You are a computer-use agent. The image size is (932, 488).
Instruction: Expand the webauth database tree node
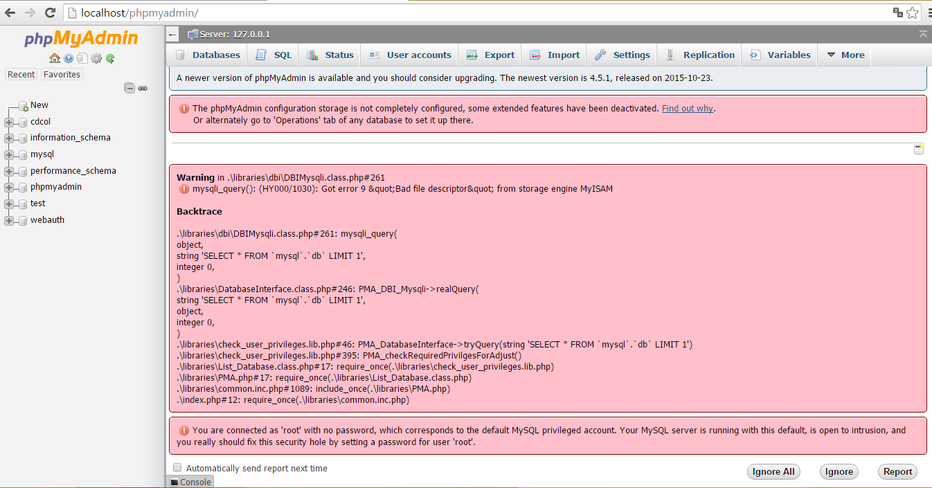click(x=9, y=221)
